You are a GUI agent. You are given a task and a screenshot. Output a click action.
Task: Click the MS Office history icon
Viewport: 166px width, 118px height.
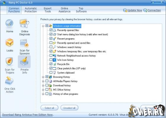point(50,90)
